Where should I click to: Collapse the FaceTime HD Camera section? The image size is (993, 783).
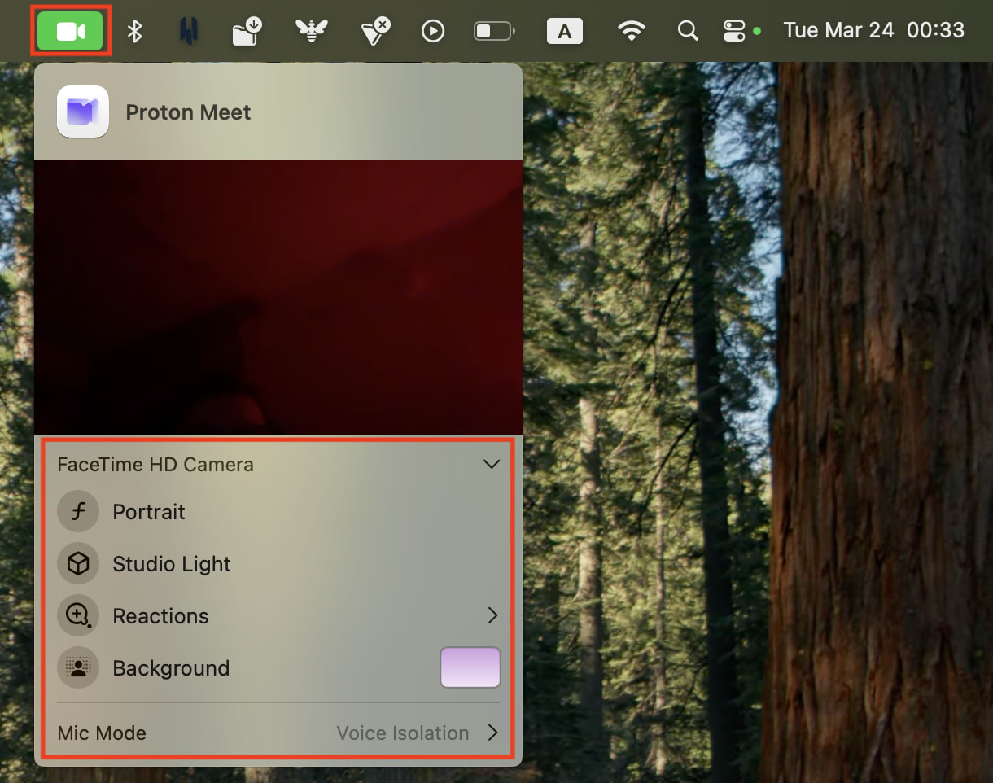[492, 464]
